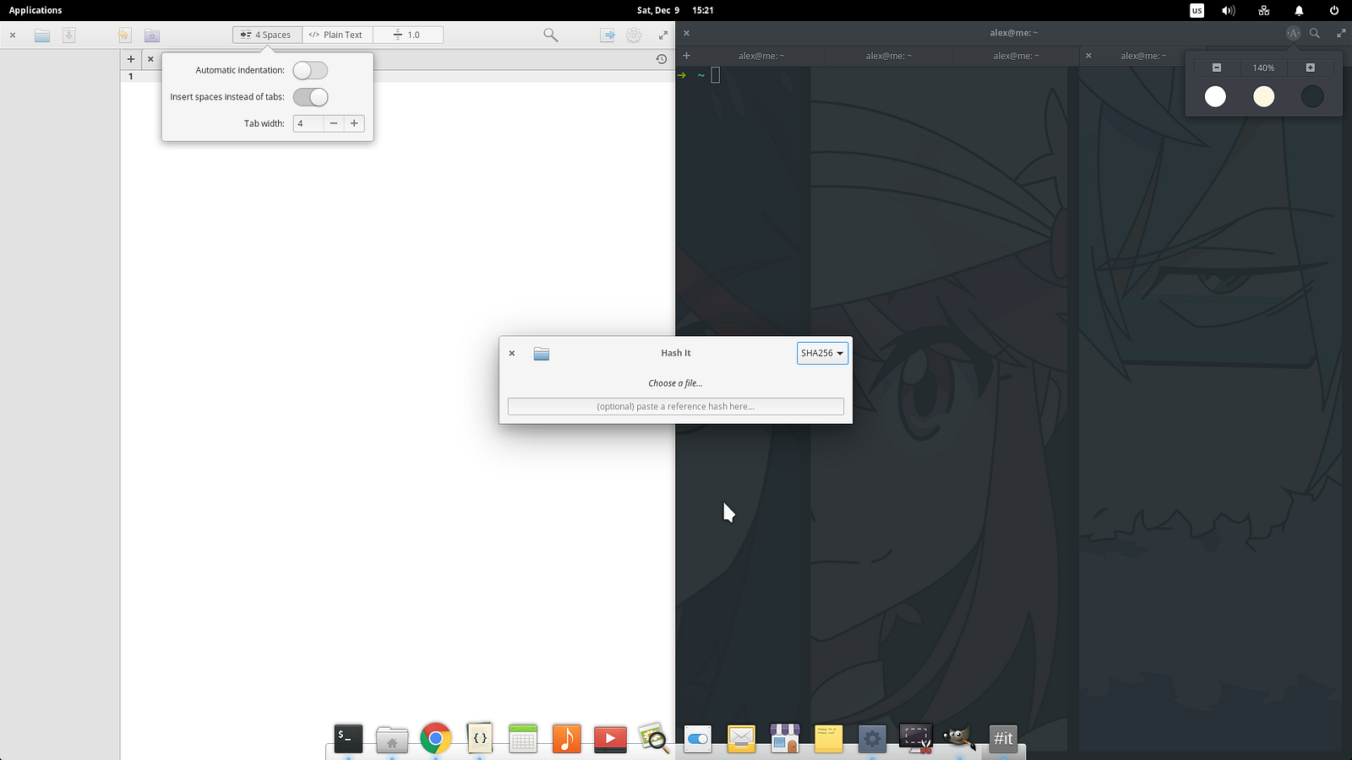Open closed-tabs history icon in Code
This screenshot has height=760, width=1352.
click(x=662, y=59)
